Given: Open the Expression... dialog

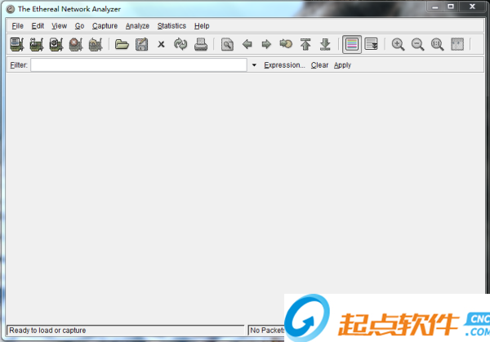Looking at the screenshot, I should [x=284, y=65].
